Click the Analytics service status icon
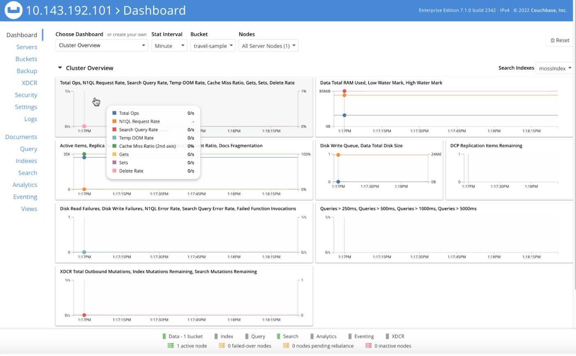Viewport: 576px width, 356px height. pyautogui.click(x=313, y=336)
